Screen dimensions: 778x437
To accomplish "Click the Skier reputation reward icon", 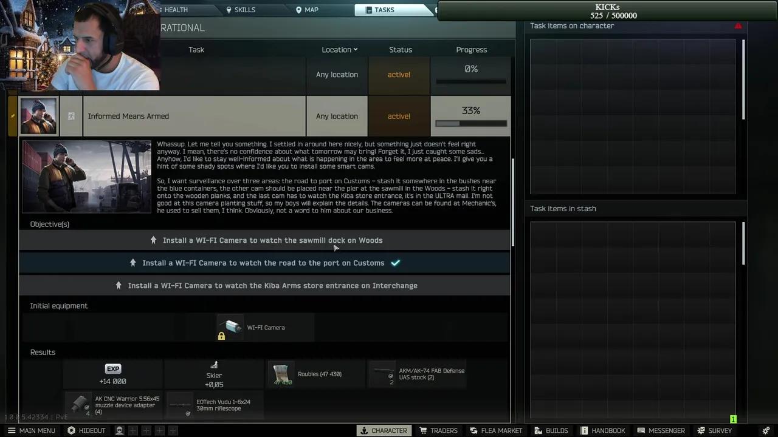I will [x=214, y=365].
